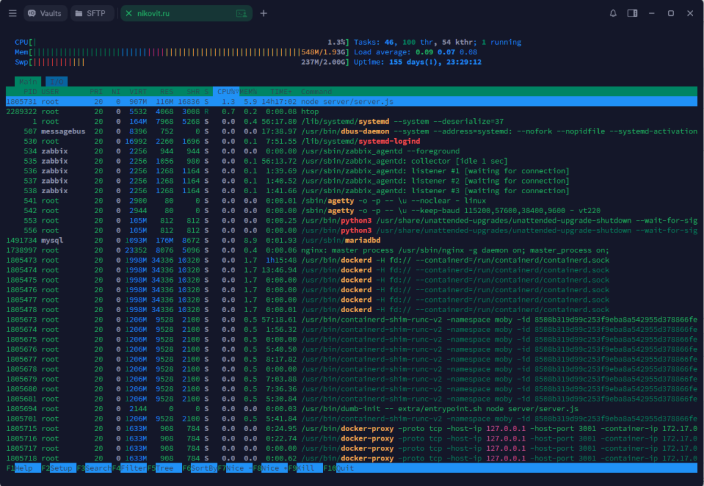Click F8 Nice + in the function bar
Viewport: 704px width, 486px height.
coord(269,468)
